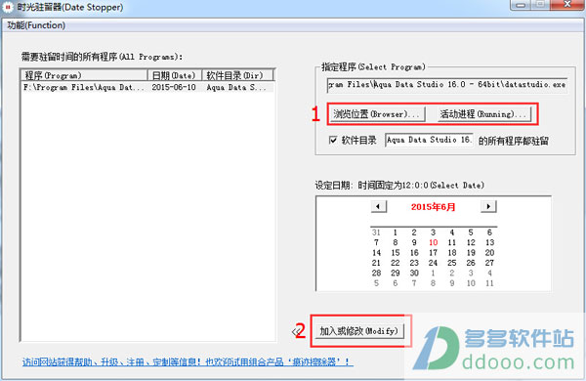
Task: Close the Date Stopper window
Action: point(566,5)
